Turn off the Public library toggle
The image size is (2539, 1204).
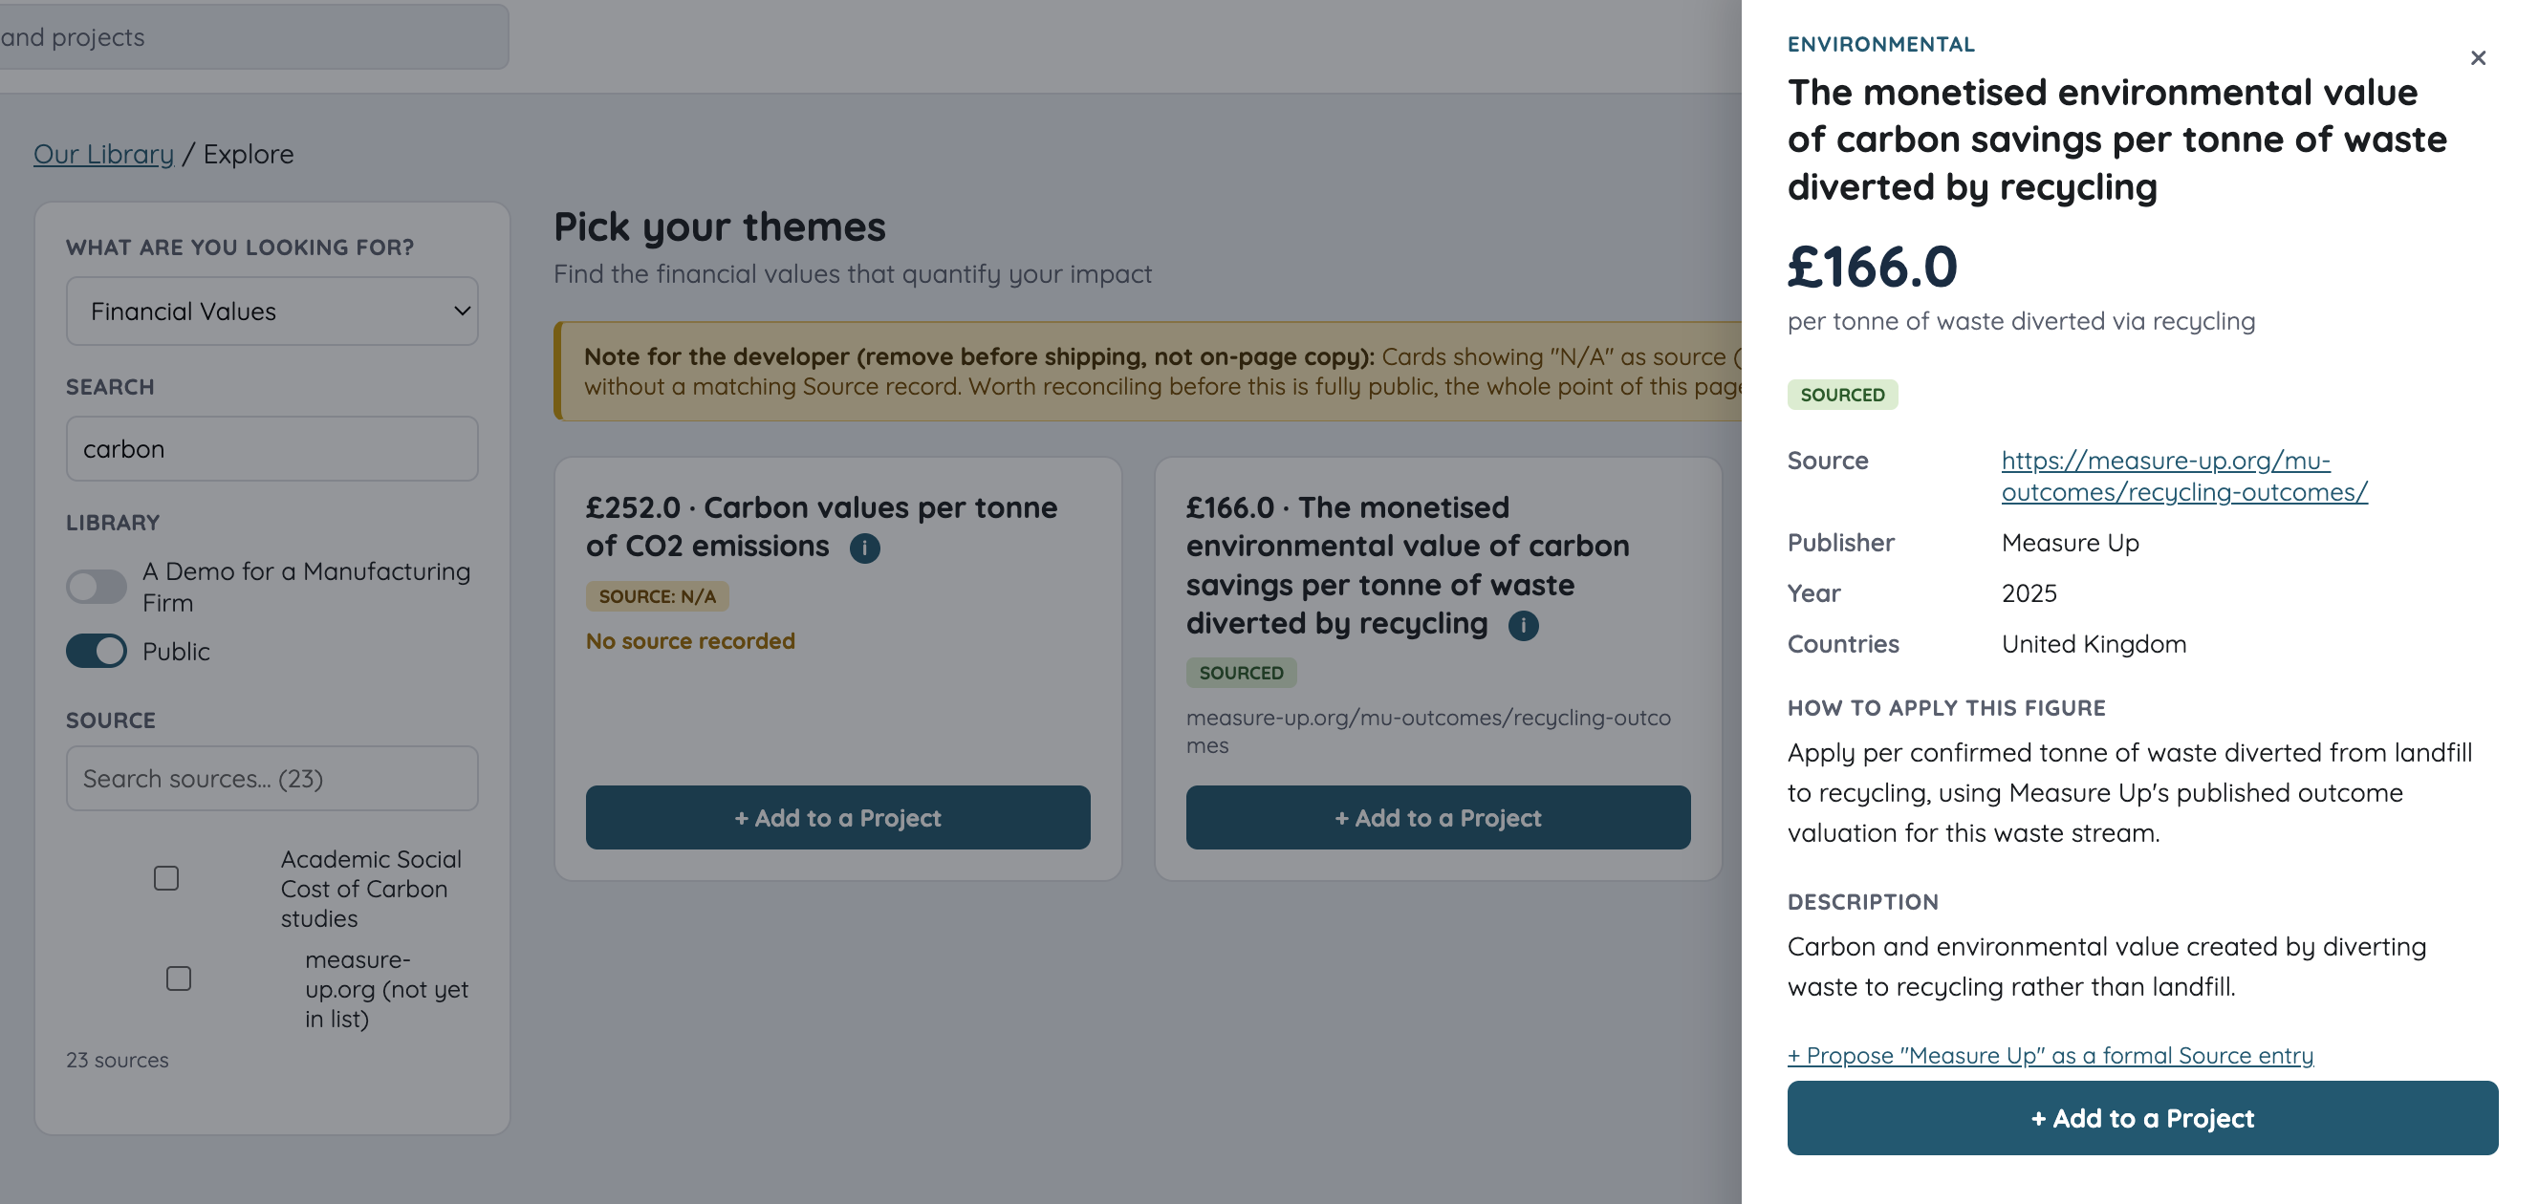coord(97,652)
